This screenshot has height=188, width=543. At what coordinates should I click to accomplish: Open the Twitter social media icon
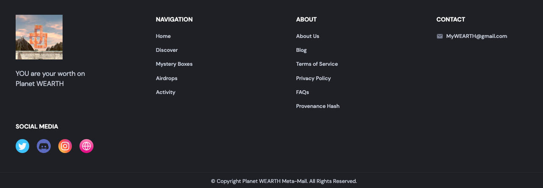22,146
